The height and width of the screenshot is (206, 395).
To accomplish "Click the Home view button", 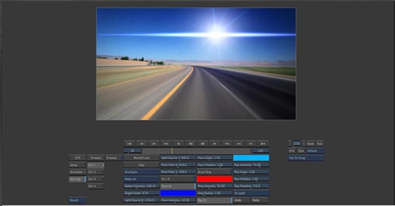I will point(310,143).
